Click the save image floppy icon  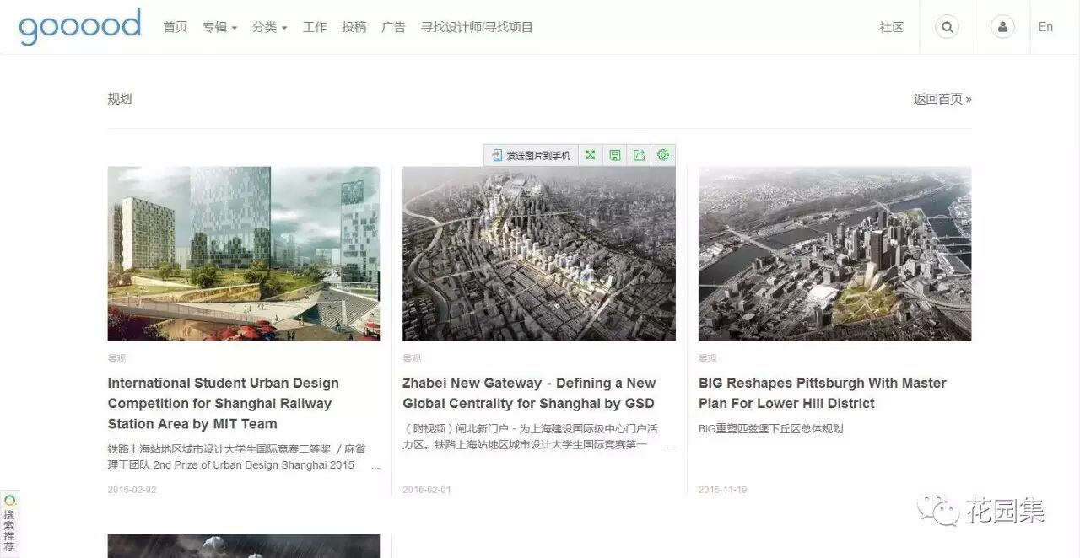(x=615, y=155)
